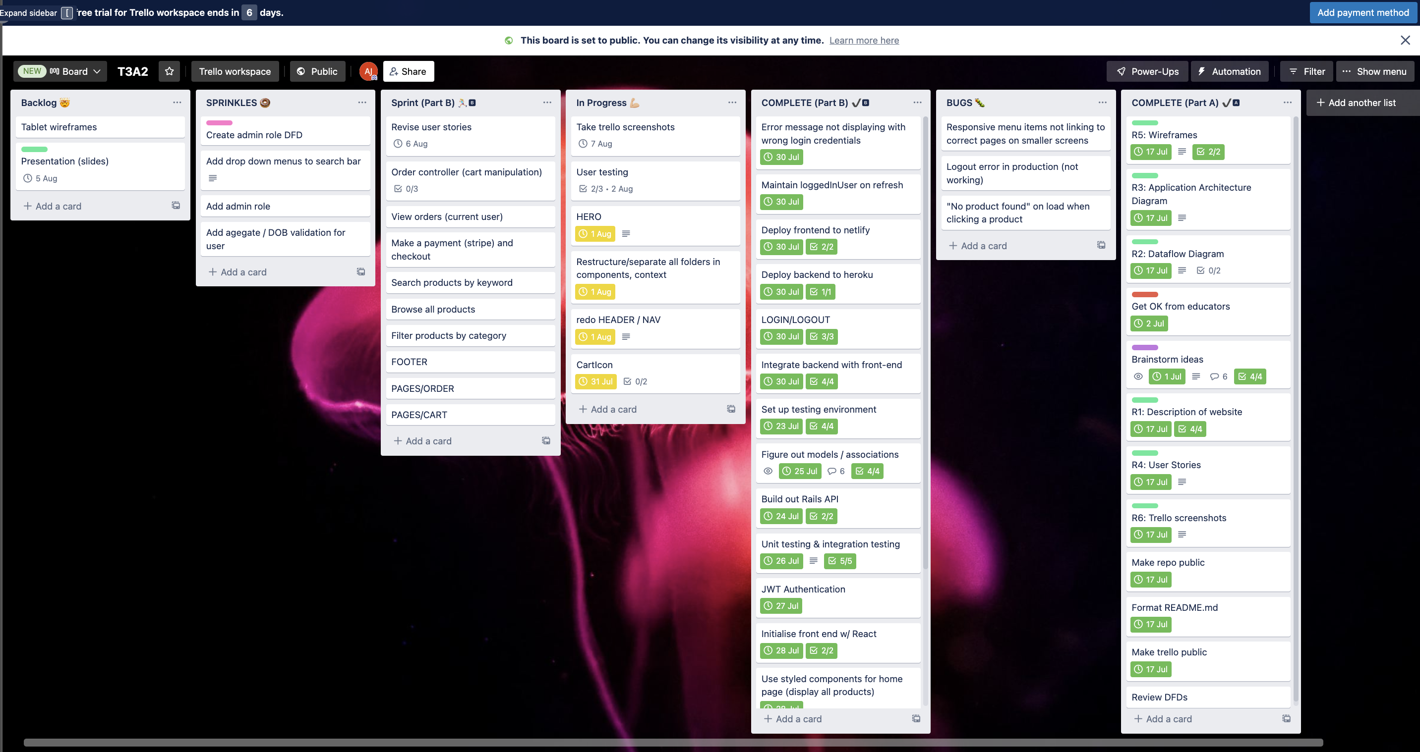This screenshot has height=752, width=1420.
Task: Open Power-Ups rocket button
Action: [1148, 71]
